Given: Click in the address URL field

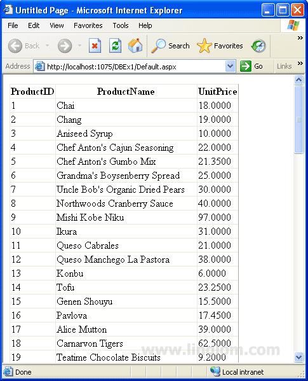Looking at the screenshot, I should (x=135, y=66).
